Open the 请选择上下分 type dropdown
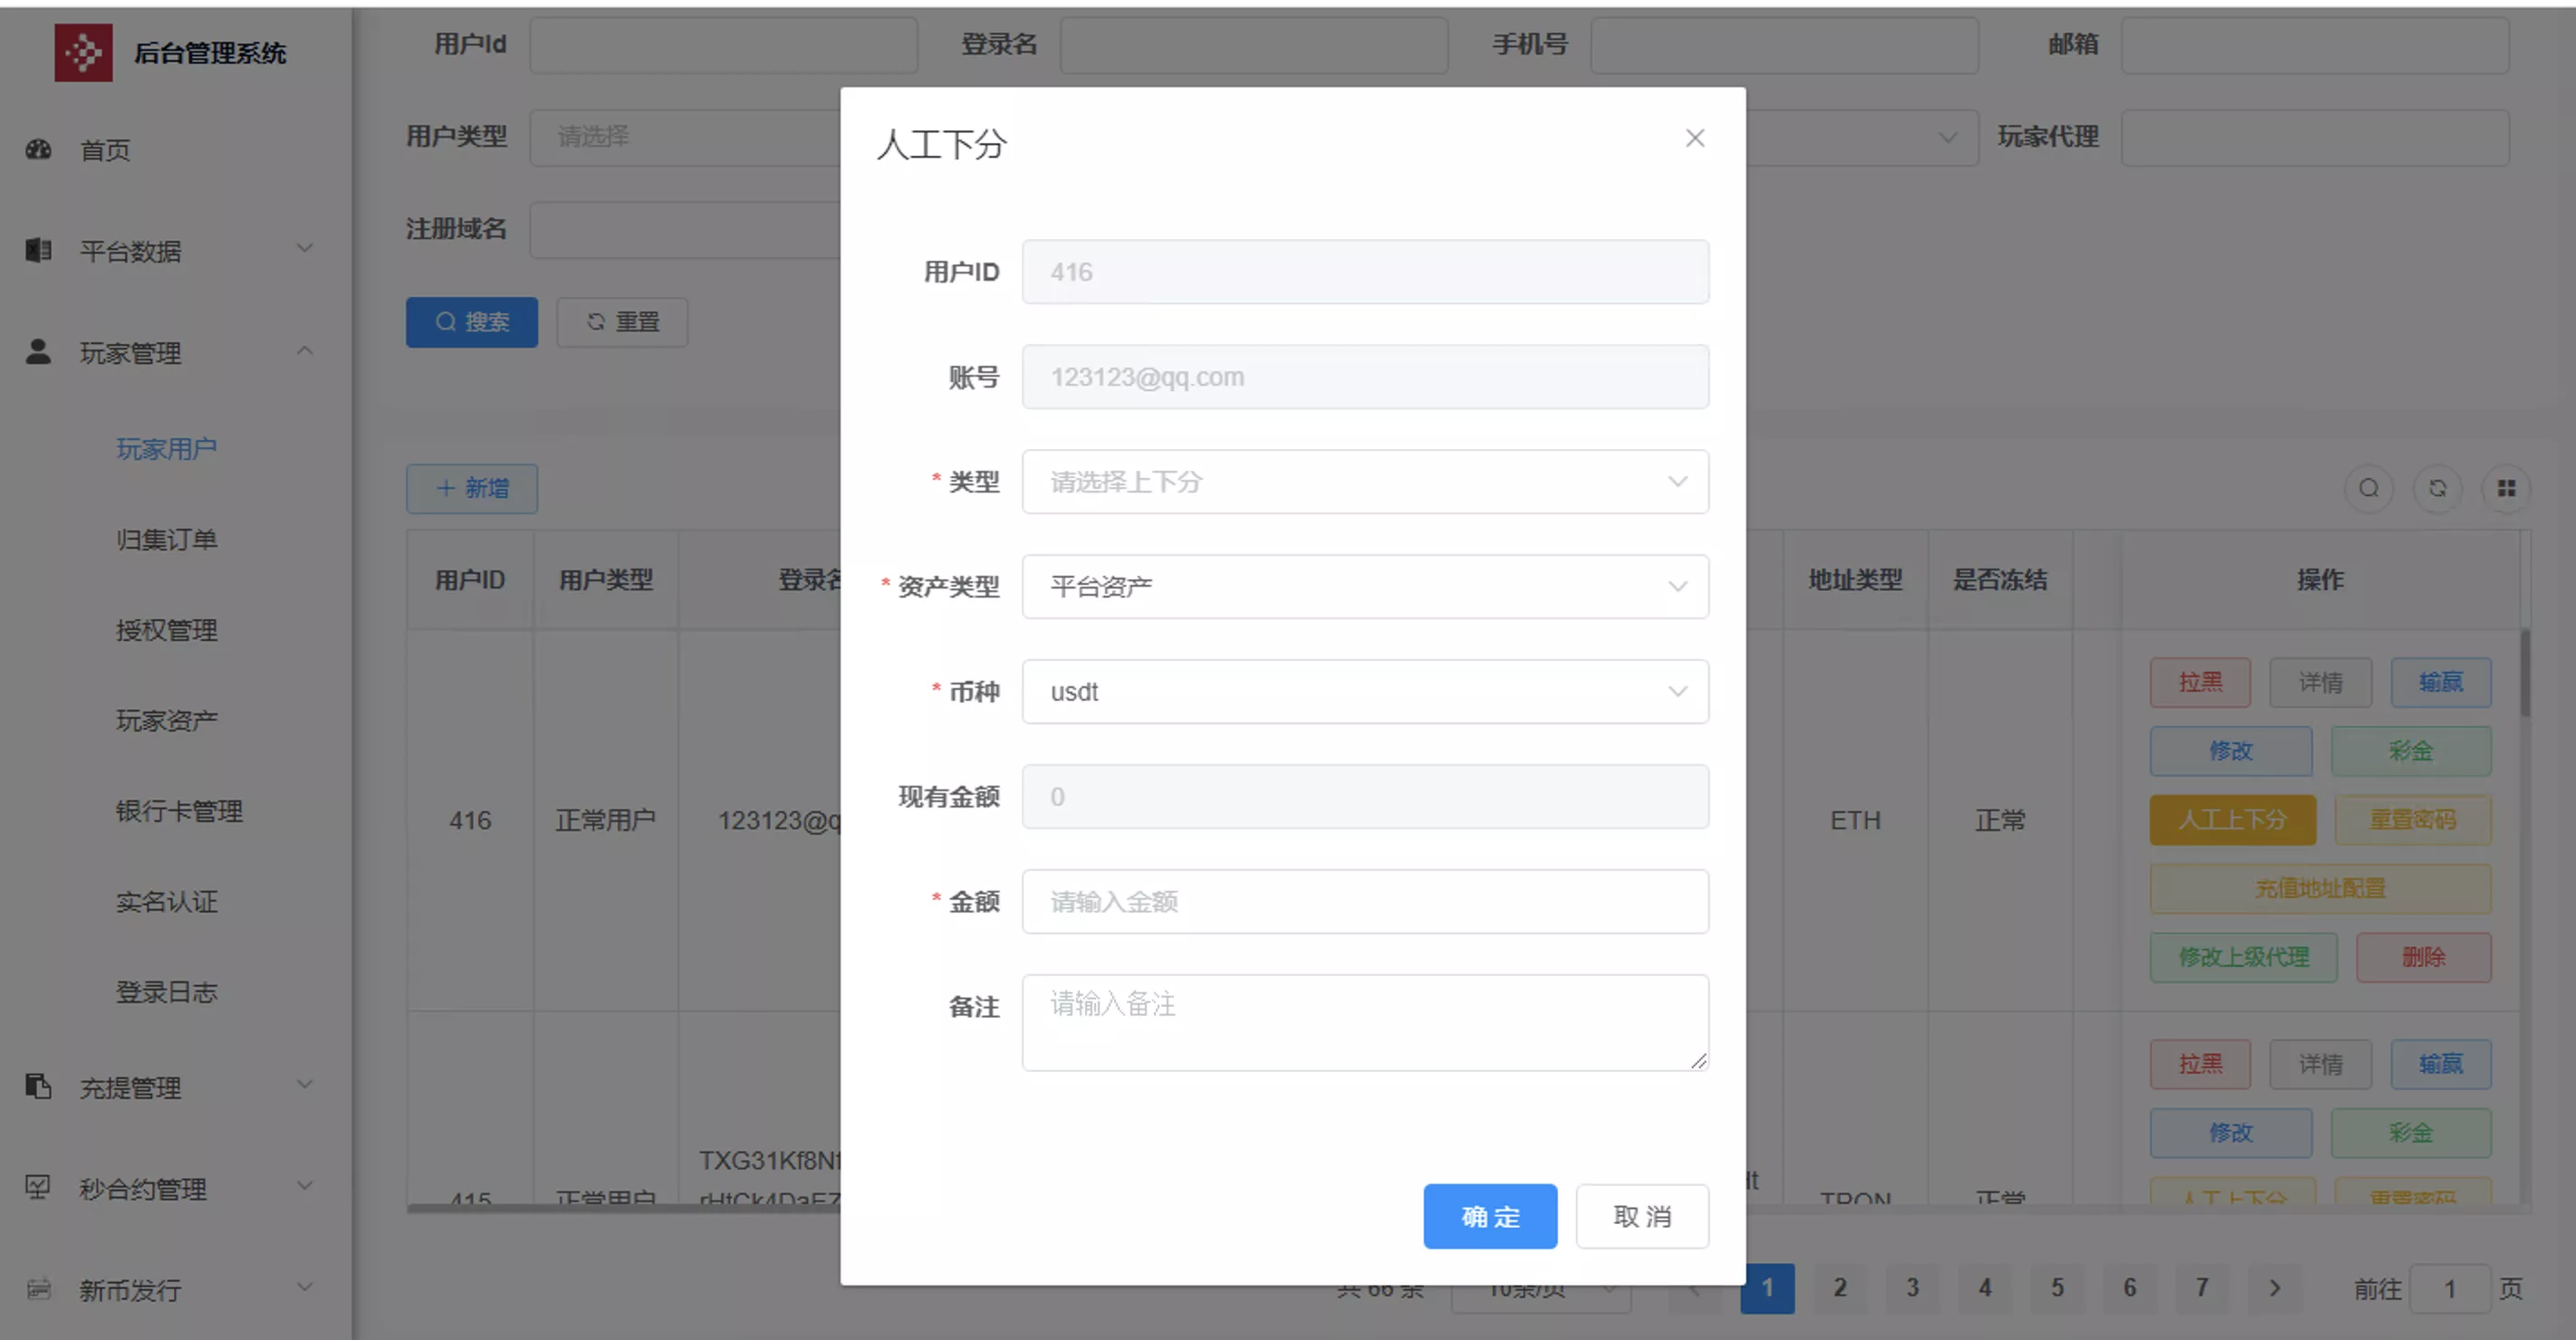2576x1340 pixels. [1364, 482]
